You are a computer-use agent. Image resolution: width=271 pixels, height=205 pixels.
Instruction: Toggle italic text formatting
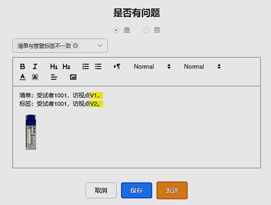pyautogui.click(x=35, y=67)
